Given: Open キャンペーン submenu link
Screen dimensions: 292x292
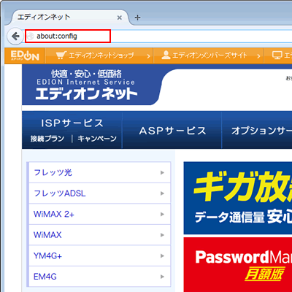Looking at the screenshot, I should 97,139.
